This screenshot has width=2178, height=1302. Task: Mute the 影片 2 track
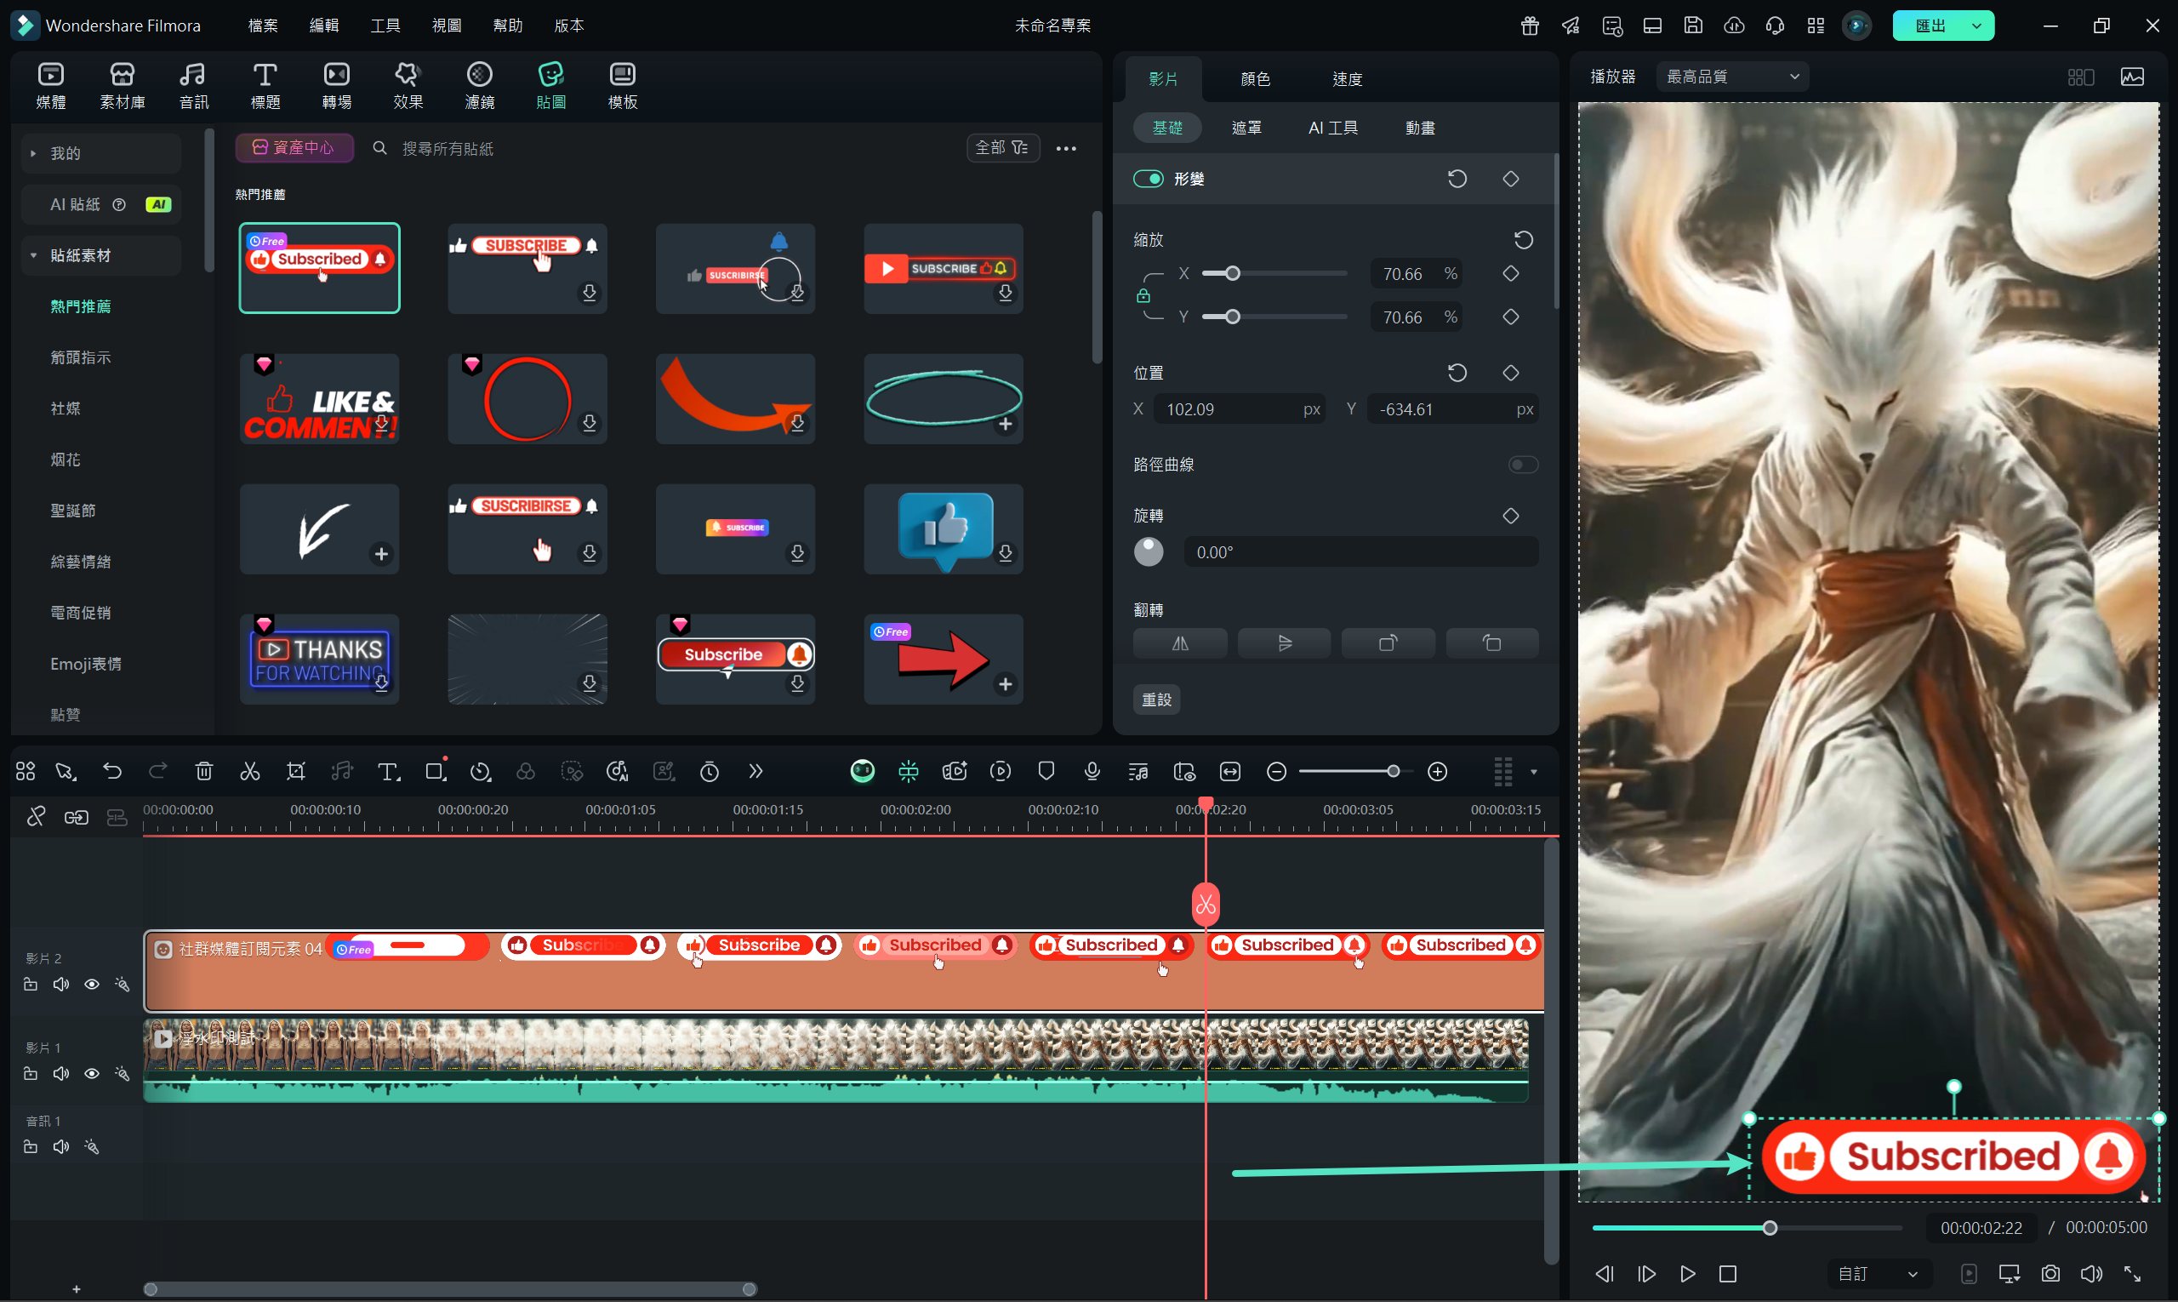[60, 985]
